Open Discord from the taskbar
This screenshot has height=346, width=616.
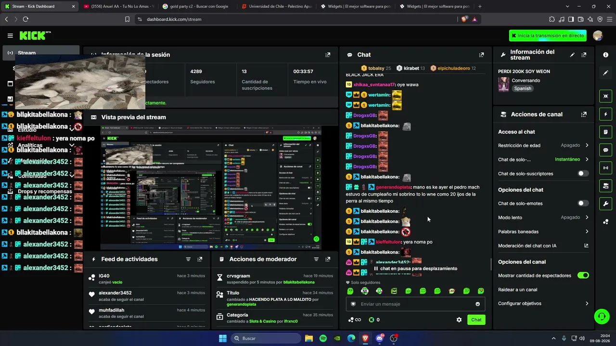coord(380,338)
